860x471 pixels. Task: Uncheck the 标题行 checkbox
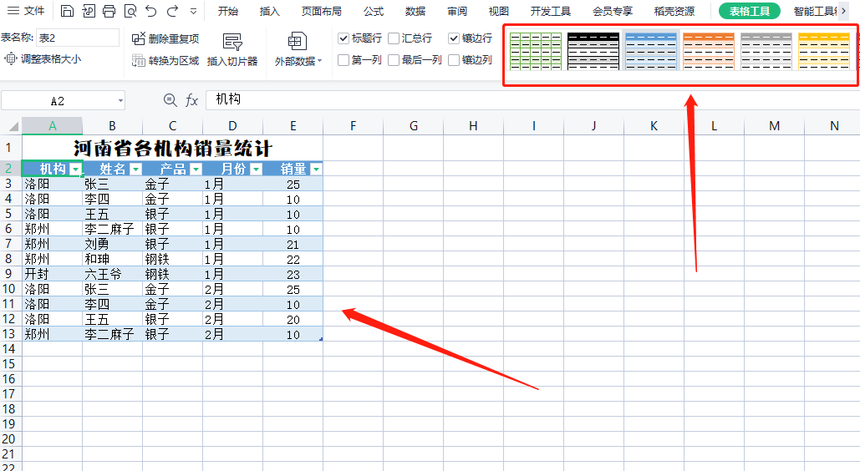tap(343, 38)
